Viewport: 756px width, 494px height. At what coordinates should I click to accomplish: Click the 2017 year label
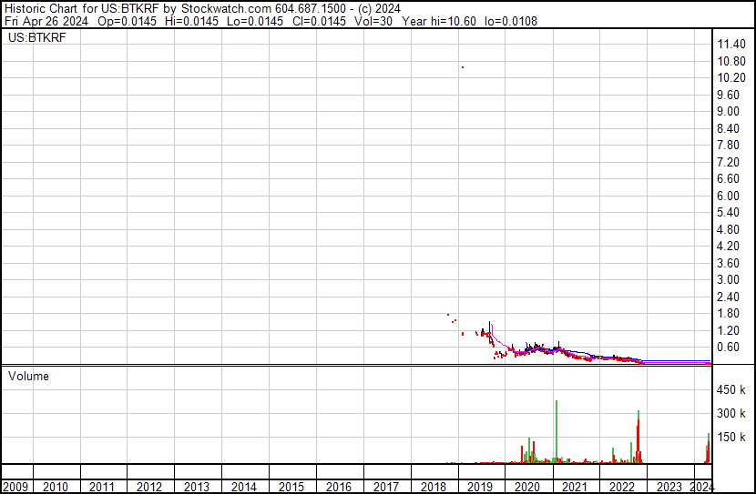[385, 487]
